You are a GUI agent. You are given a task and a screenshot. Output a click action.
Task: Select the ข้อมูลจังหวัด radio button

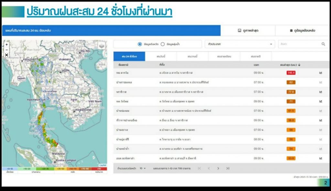click(x=140, y=44)
